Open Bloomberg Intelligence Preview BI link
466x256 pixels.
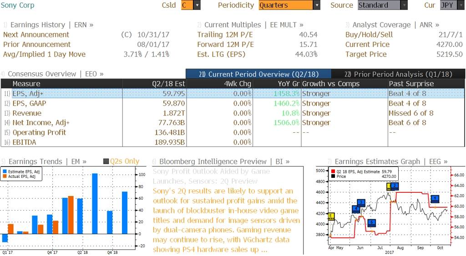pos(224,161)
